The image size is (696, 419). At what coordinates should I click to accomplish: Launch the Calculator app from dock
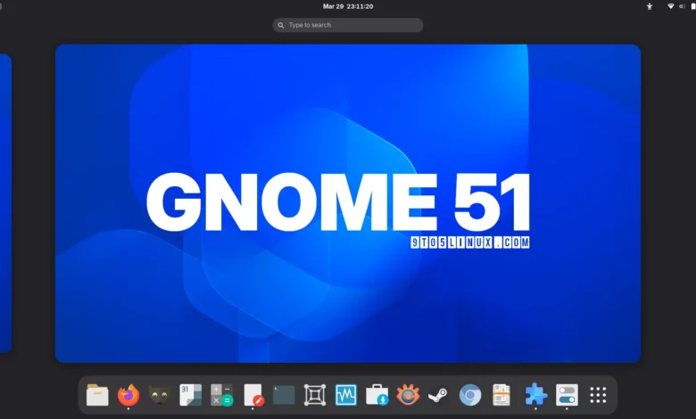coord(221,395)
